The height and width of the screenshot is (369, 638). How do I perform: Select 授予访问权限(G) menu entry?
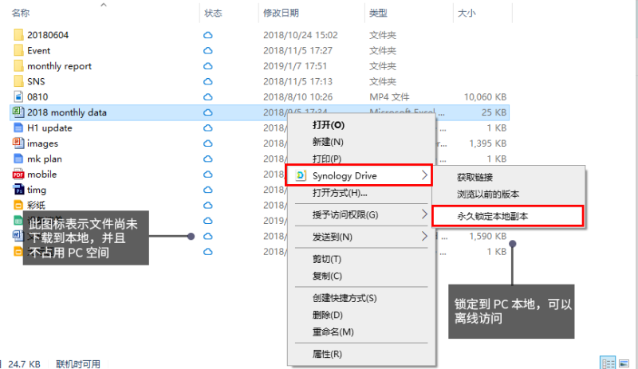345,214
